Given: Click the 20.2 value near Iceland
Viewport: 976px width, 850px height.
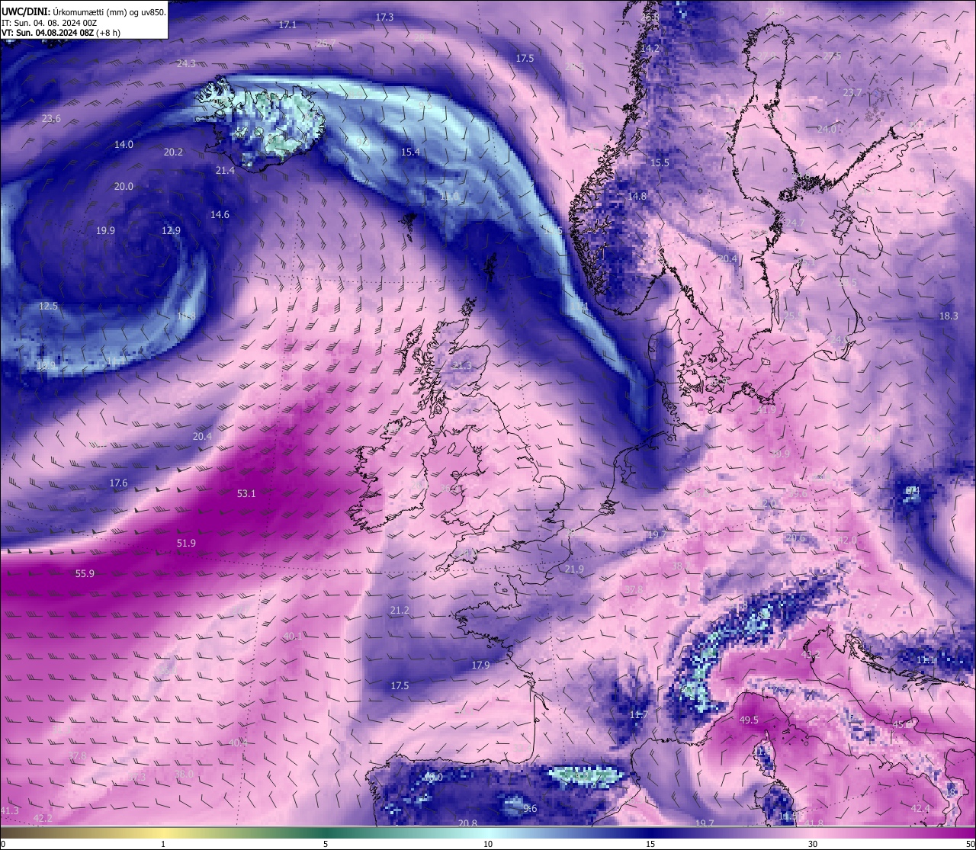Looking at the screenshot, I should (x=173, y=152).
